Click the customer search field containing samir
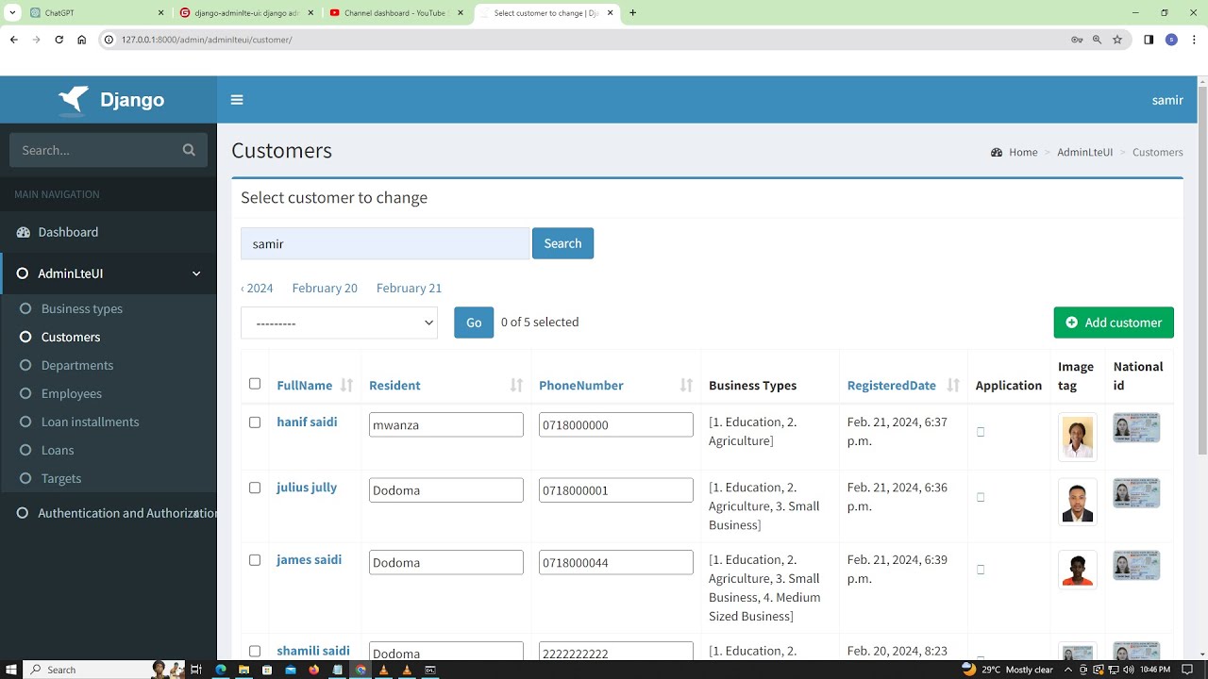The height and width of the screenshot is (679, 1208). 385,243
